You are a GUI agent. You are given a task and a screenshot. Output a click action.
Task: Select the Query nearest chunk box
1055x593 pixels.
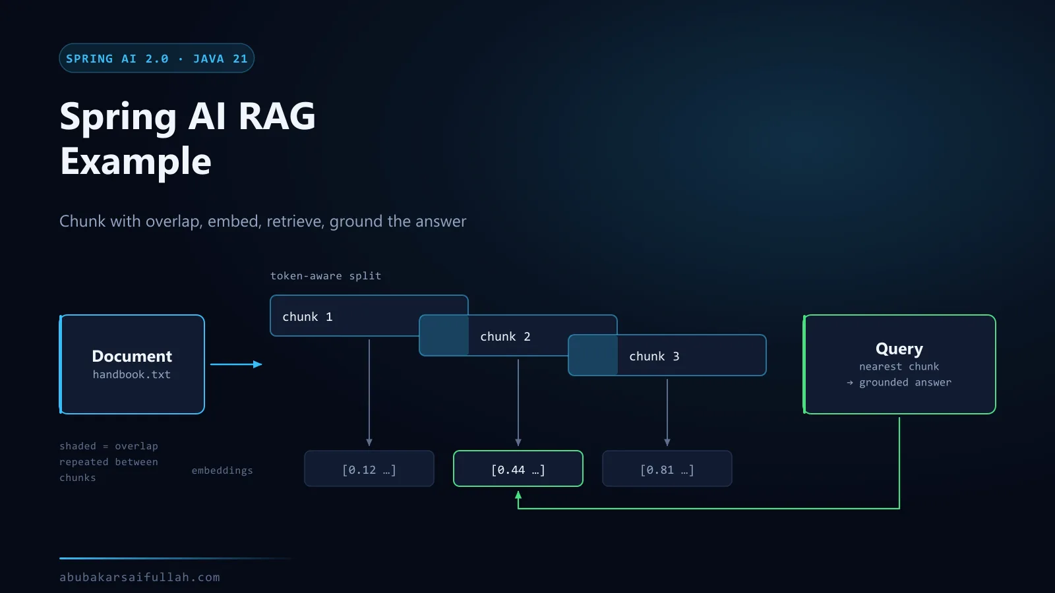899,364
